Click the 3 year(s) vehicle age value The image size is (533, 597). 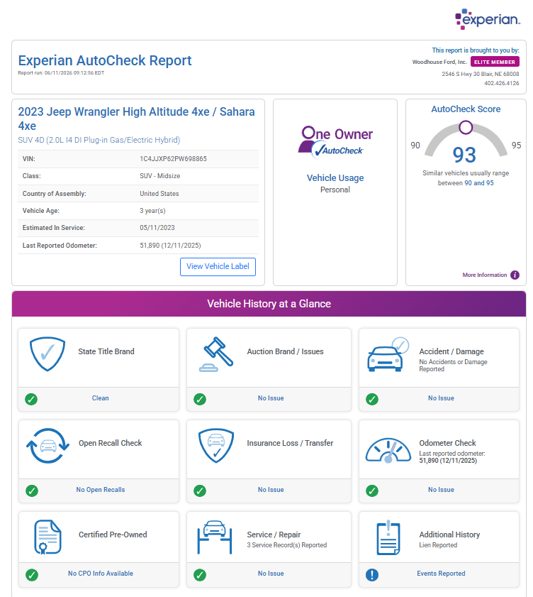(x=152, y=211)
